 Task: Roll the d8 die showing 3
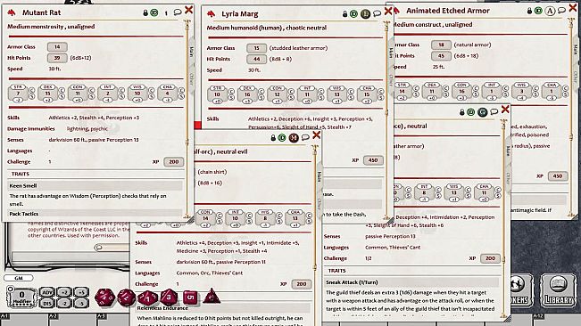169,297
